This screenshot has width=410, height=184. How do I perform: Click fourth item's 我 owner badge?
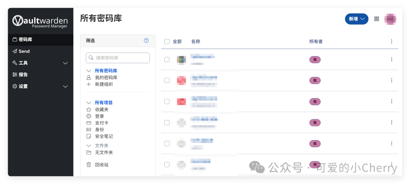(315, 123)
